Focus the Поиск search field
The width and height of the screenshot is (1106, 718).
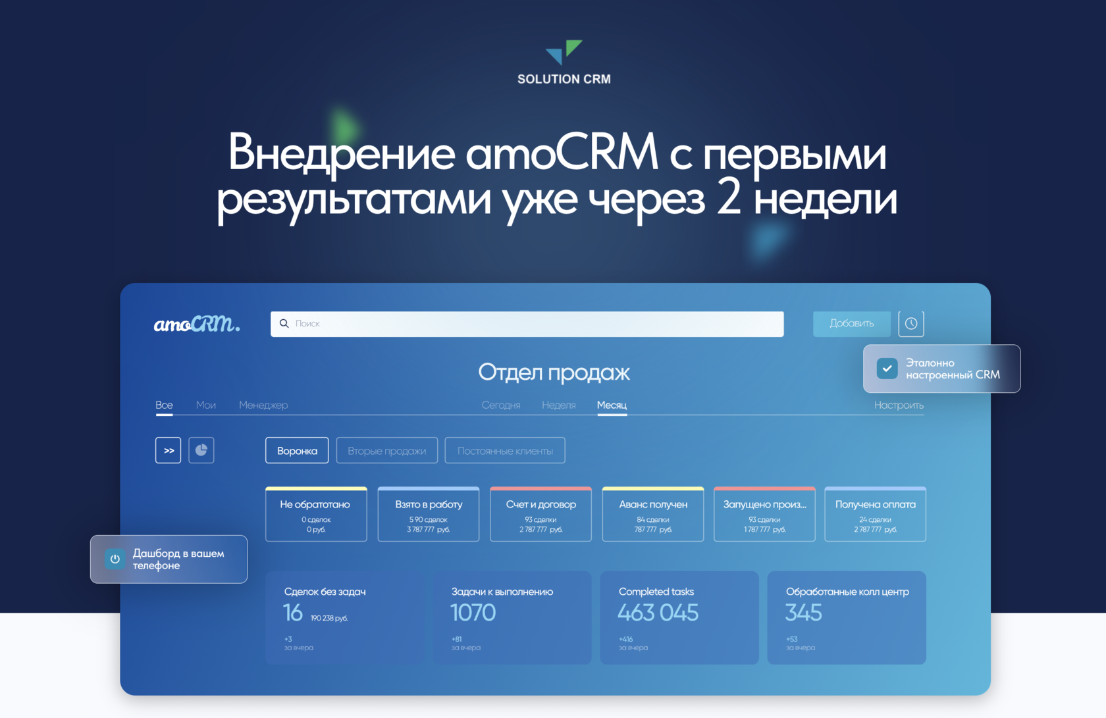[527, 324]
